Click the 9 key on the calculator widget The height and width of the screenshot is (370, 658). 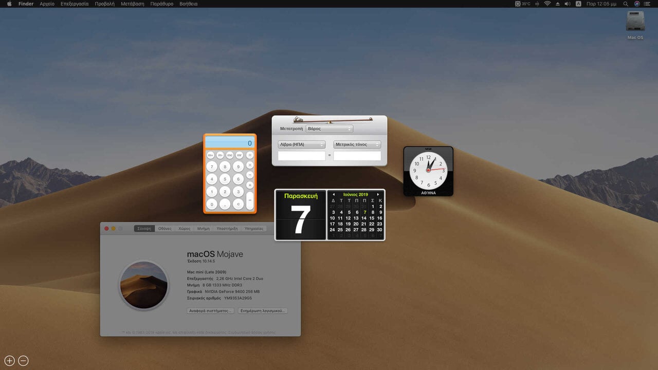coord(238,166)
